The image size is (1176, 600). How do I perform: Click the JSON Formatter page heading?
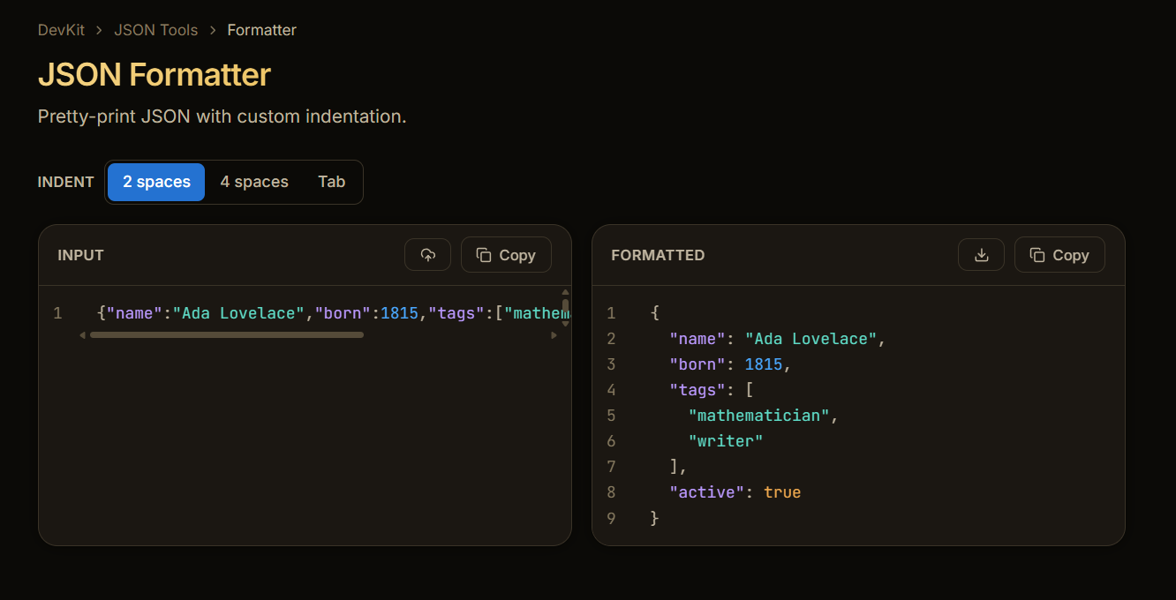tap(155, 74)
